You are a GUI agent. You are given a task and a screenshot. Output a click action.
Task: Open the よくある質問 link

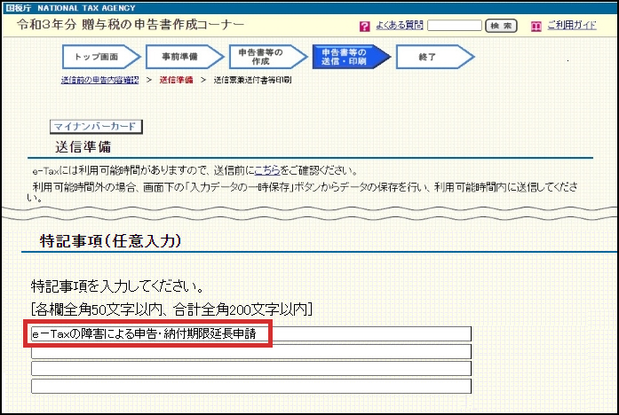pos(399,25)
